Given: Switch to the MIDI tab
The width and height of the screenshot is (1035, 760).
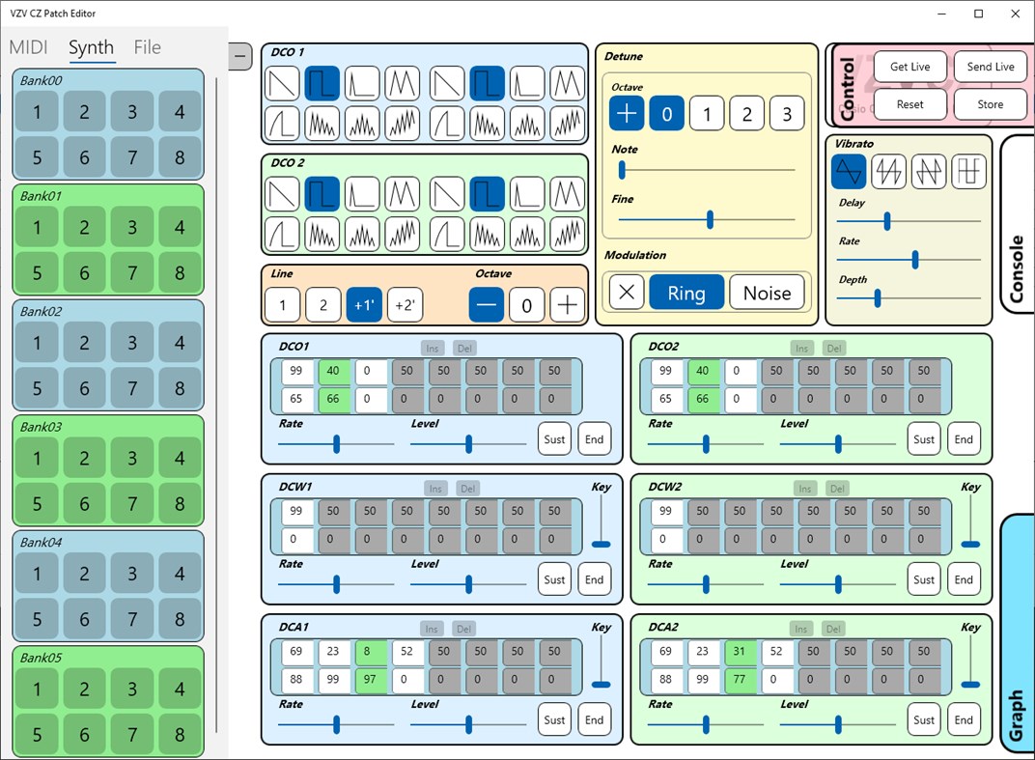Looking at the screenshot, I should click(x=30, y=46).
